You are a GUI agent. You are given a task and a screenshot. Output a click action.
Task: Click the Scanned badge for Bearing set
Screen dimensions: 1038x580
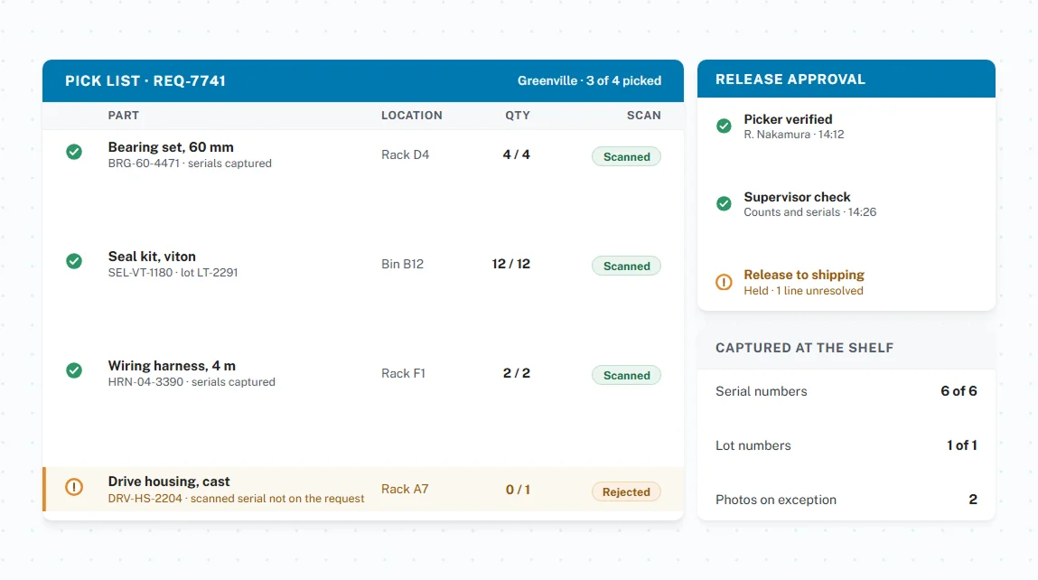[x=626, y=157]
